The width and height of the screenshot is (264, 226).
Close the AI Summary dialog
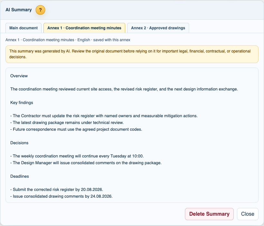pos(248,214)
